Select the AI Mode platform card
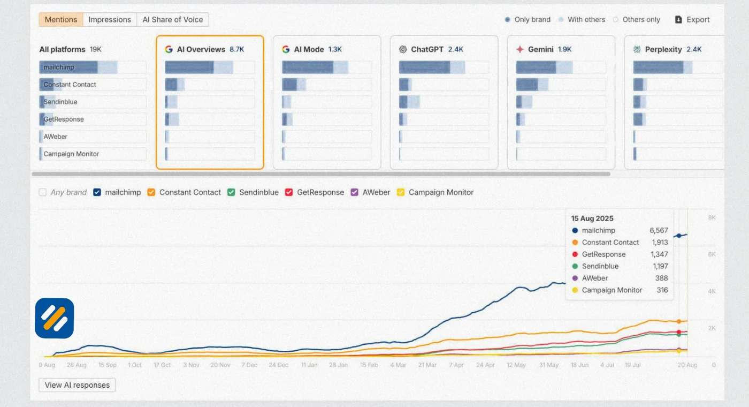This screenshot has height=407, width=749. pyautogui.click(x=327, y=102)
